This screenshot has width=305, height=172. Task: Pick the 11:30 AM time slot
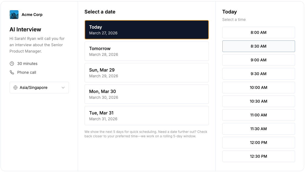[x=258, y=129]
